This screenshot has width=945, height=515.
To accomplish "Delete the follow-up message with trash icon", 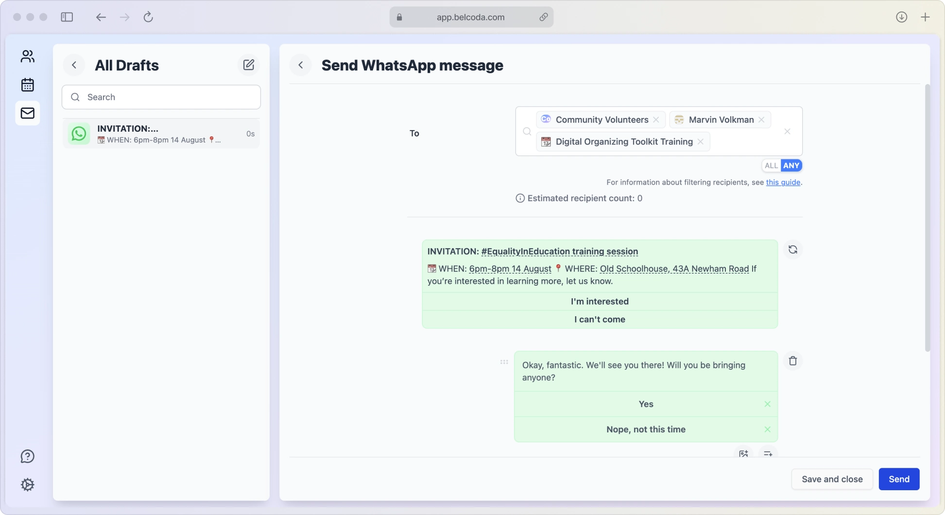I will coord(793,361).
